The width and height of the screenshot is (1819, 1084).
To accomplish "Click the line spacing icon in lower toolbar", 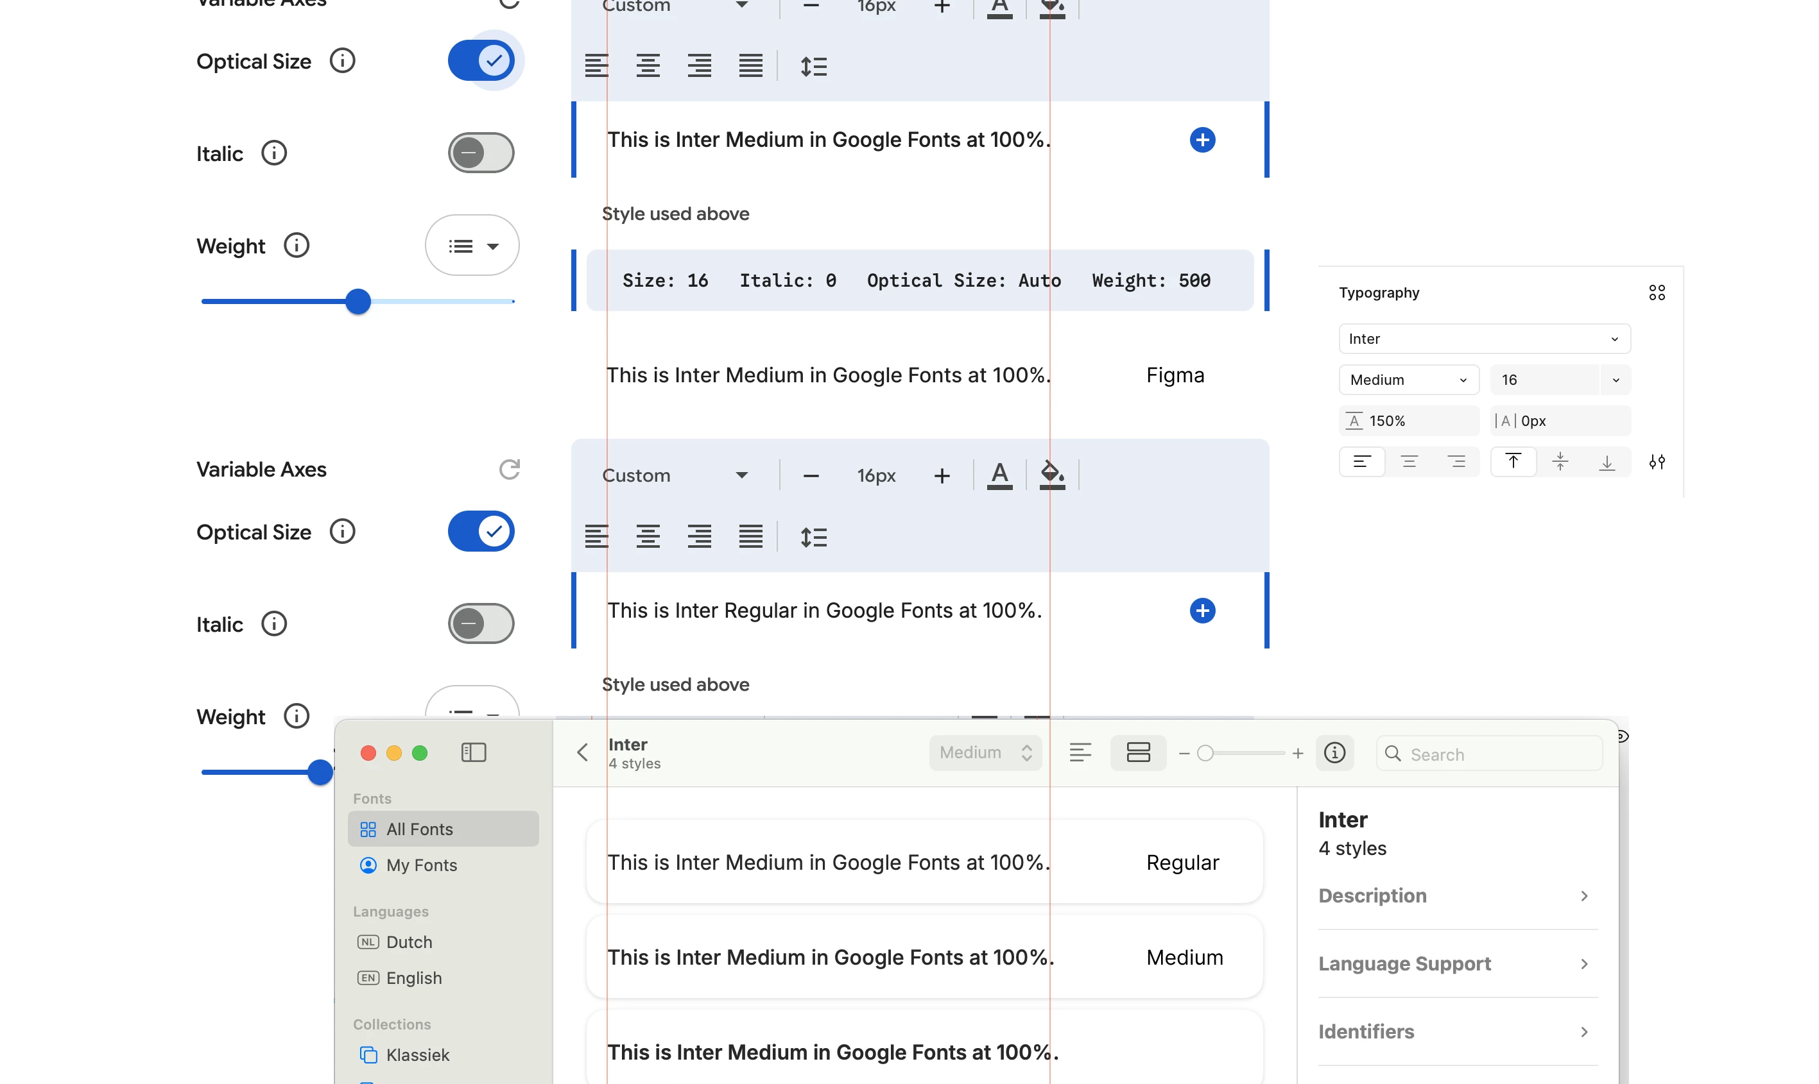I will point(813,537).
